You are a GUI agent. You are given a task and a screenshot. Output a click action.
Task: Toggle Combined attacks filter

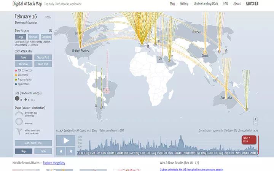click(x=46, y=37)
